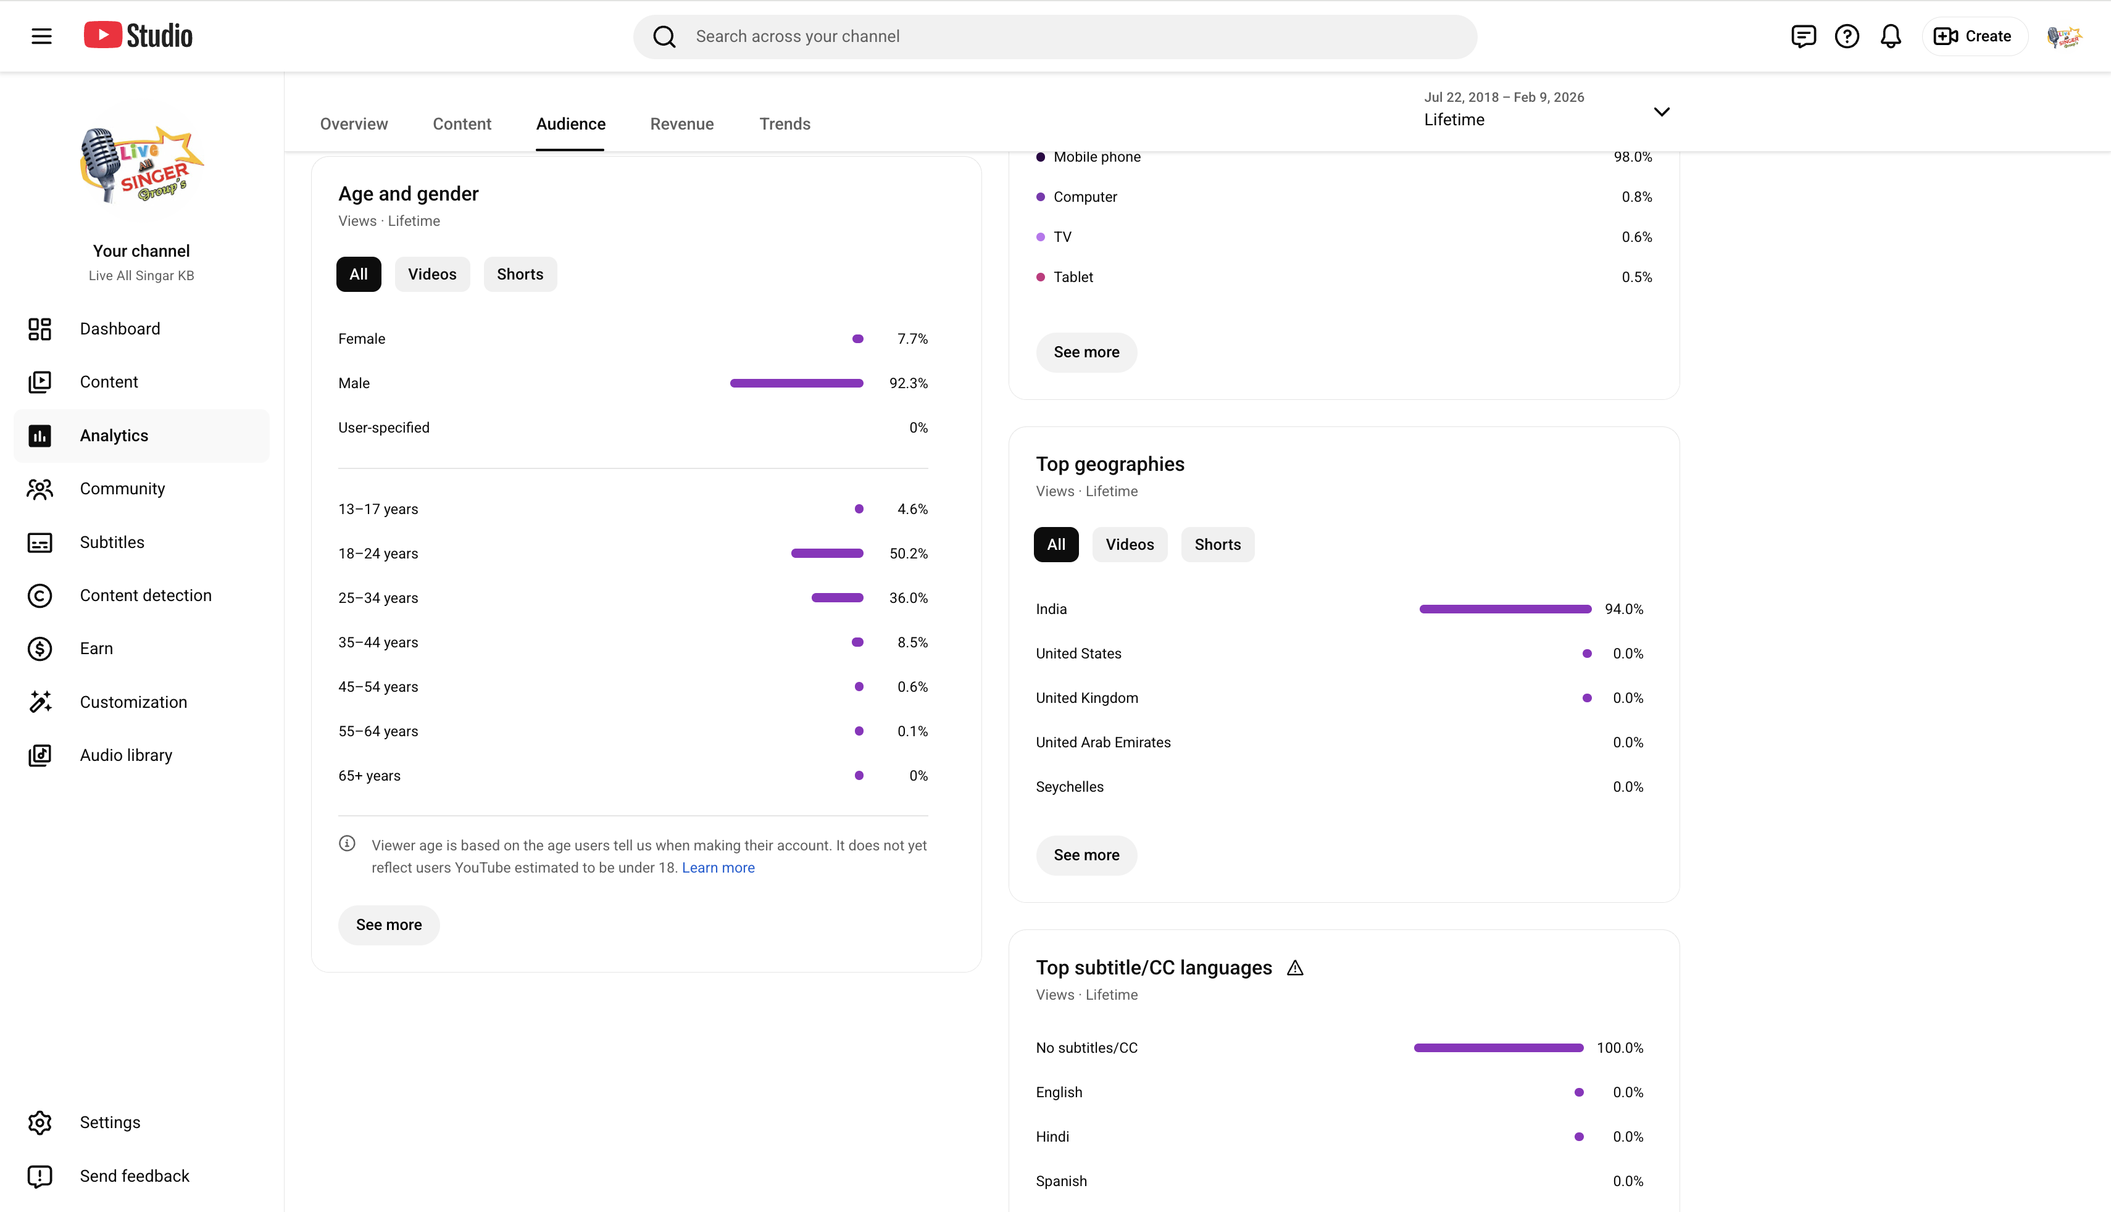Click the 25–34 years bar

(838, 598)
